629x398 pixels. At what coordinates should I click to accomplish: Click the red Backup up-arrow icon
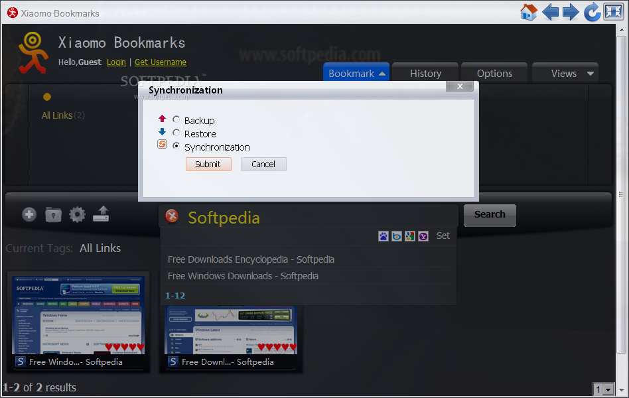[x=162, y=119]
